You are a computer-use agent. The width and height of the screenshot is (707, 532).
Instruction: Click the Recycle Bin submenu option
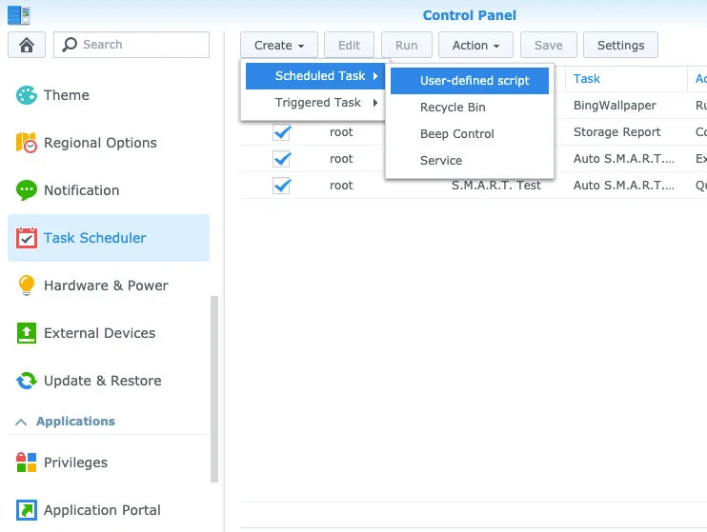453,108
